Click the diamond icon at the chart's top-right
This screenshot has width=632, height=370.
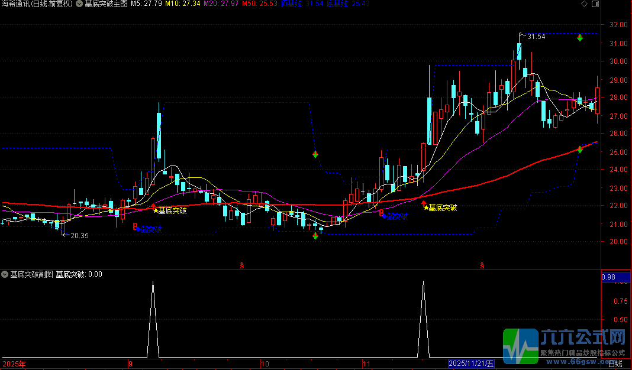click(x=585, y=4)
